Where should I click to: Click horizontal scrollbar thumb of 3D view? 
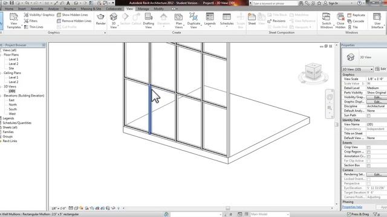227,208
